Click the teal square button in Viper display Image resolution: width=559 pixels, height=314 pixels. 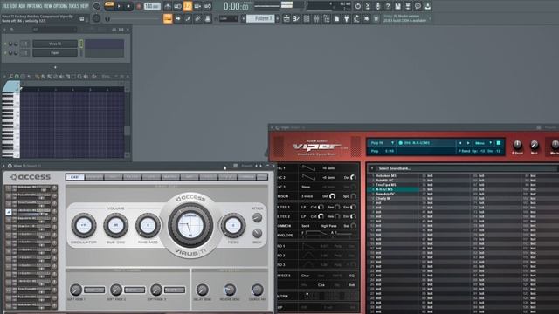[499, 143]
